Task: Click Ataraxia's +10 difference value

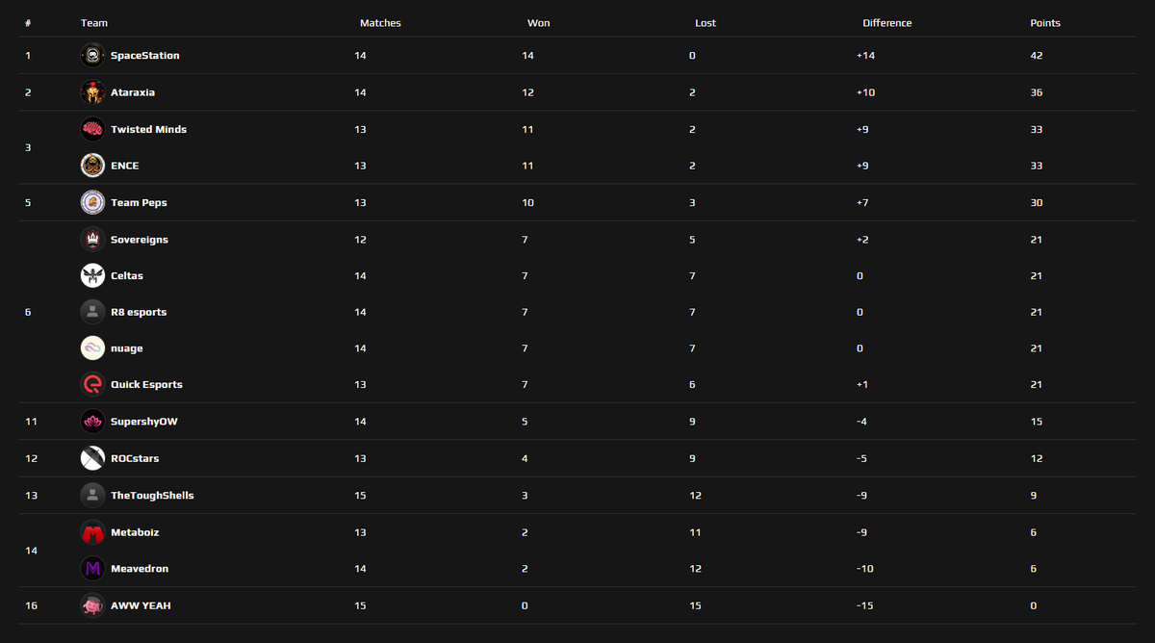Action: [x=865, y=92]
